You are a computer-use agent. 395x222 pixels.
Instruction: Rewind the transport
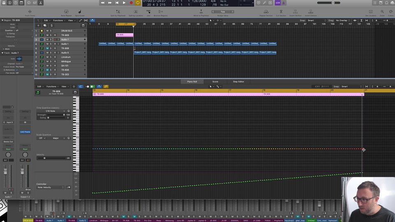click(x=102, y=3)
